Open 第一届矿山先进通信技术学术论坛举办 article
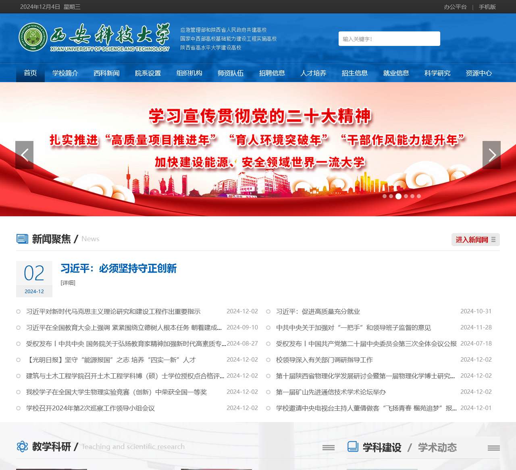Screen dimensions: 516x470 [331, 392]
